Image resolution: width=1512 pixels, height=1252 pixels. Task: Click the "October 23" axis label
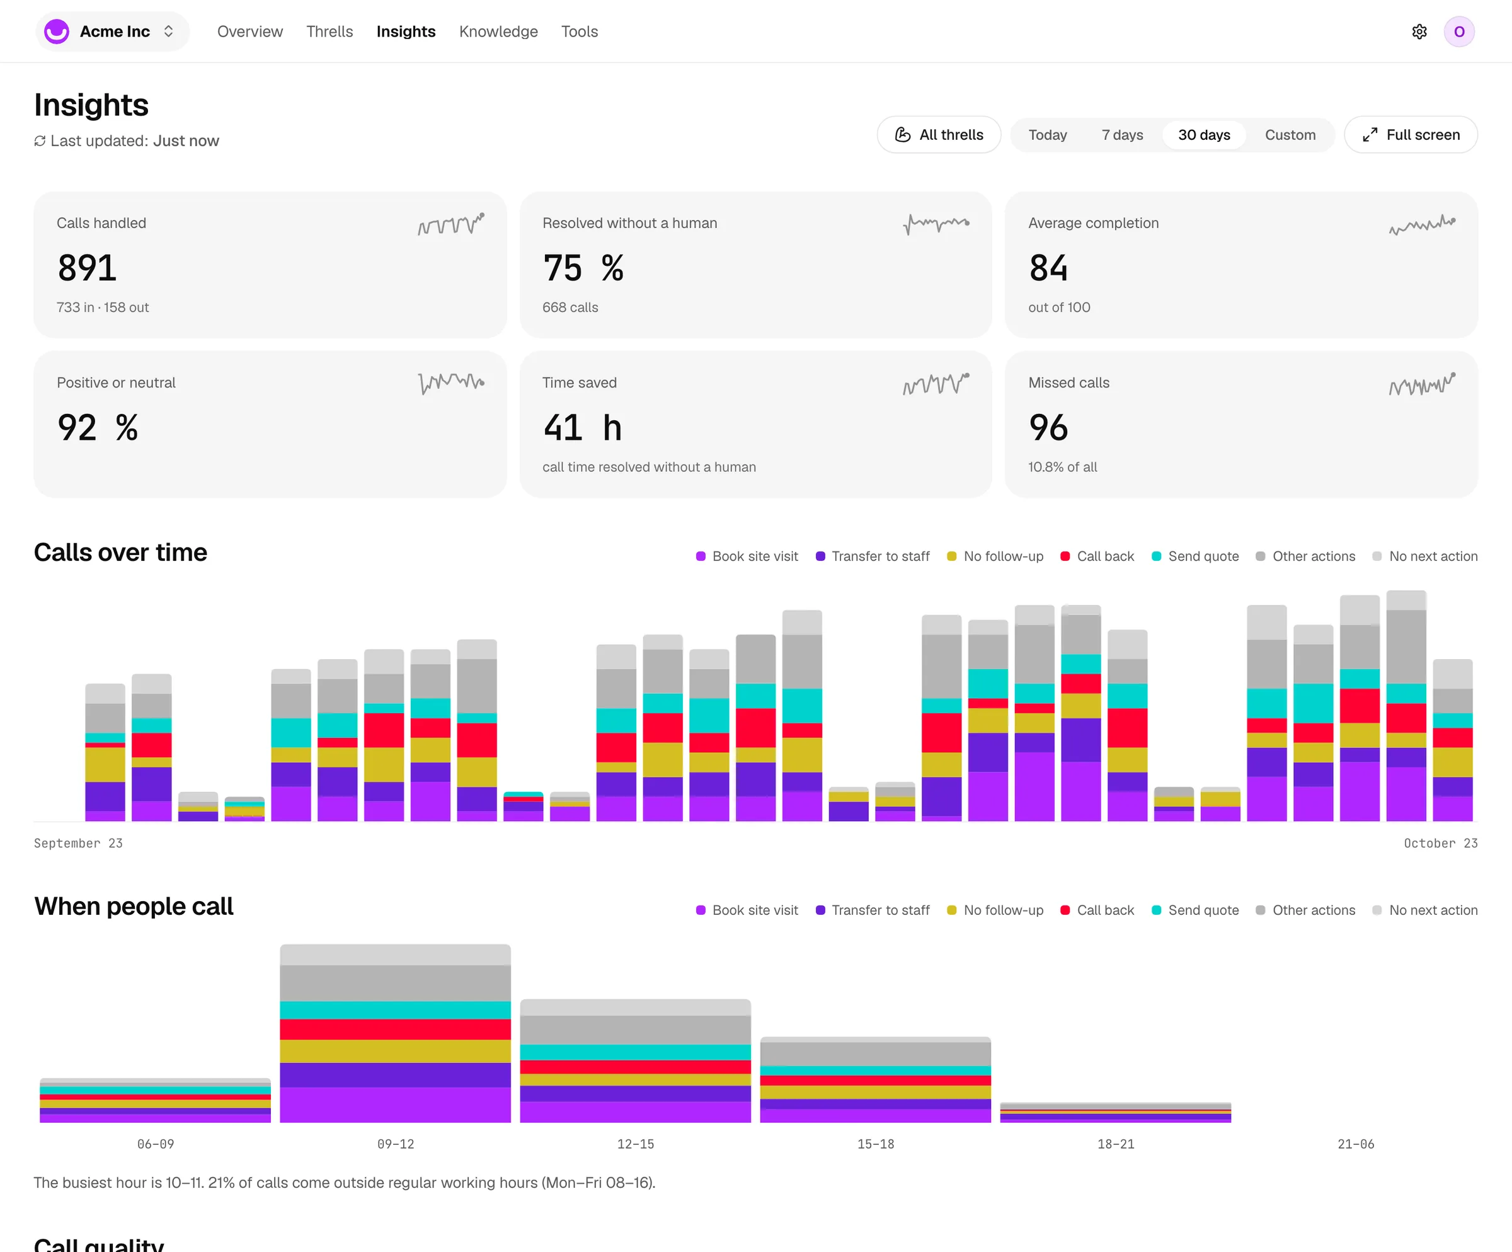coord(1441,843)
